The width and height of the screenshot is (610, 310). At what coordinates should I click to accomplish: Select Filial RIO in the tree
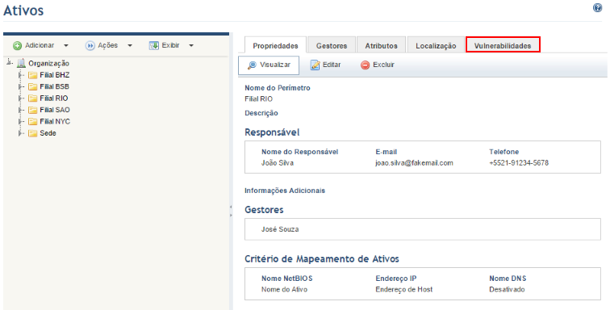[54, 98]
